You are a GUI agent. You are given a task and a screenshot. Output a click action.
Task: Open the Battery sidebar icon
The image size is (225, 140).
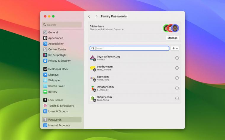pyautogui.click(x=45, y=92)
